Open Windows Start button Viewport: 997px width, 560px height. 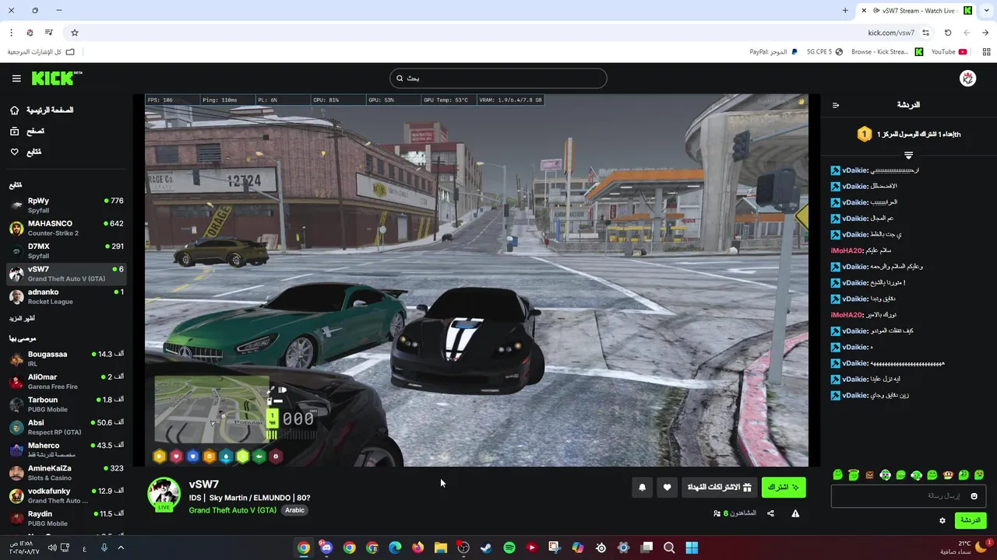[x=692, y=548]
